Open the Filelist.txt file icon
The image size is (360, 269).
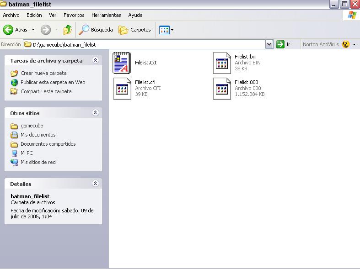click(122, 63)
